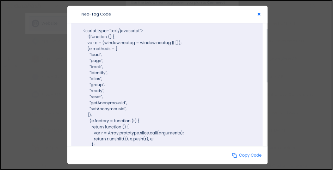Click the "group" method line
Image resolution: width=333 pixels, height=170 pixels.
pos(97,85)
